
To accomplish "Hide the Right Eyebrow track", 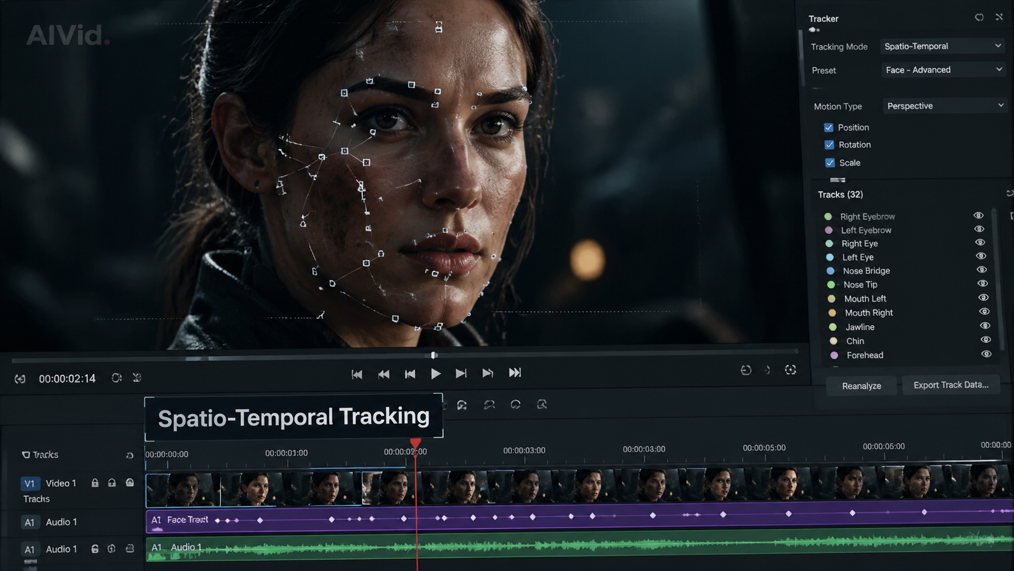I will tap(978, 215).
